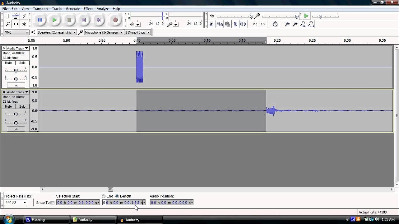Click the playback speed slider handle

click(x=320, y=16)
